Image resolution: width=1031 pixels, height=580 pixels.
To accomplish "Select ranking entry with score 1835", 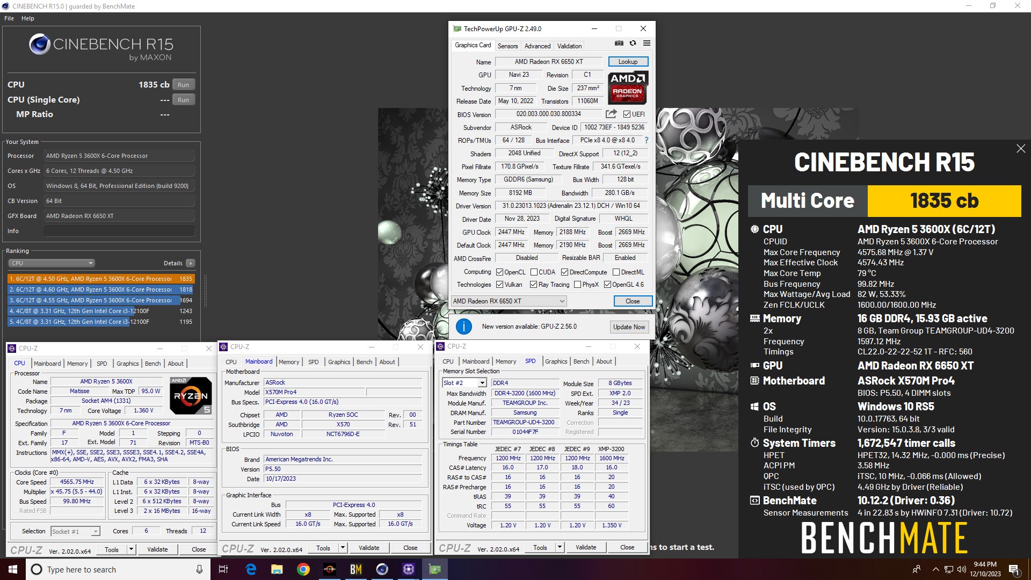I will tap(101, 279).
